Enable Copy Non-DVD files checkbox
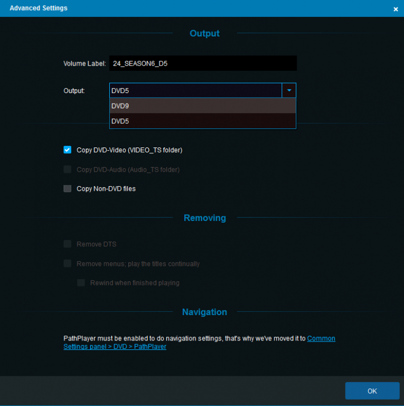This screenshot has width=404, height=406. 68,189
